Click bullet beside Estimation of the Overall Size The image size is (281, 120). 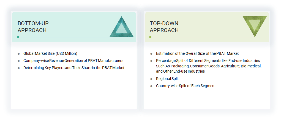coord(151,54)
